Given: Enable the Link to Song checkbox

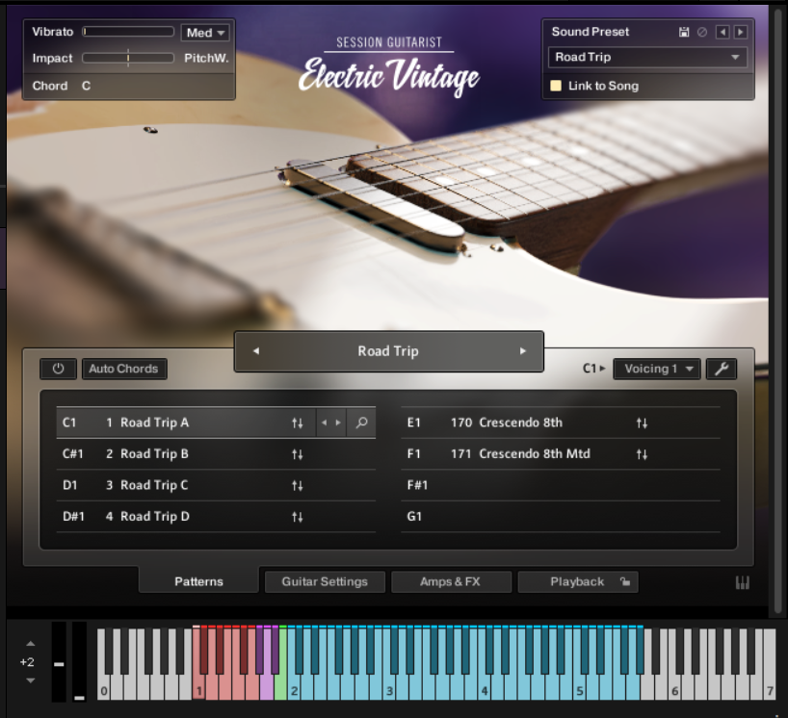Looking at the screenshot, I should pos(556,86).
